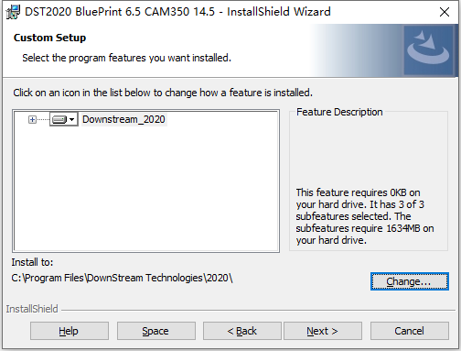Image resolution: width=461 pixels, height=351 pixels.
Task: Click the Custom Setup heading
Action: click(49, 38)
